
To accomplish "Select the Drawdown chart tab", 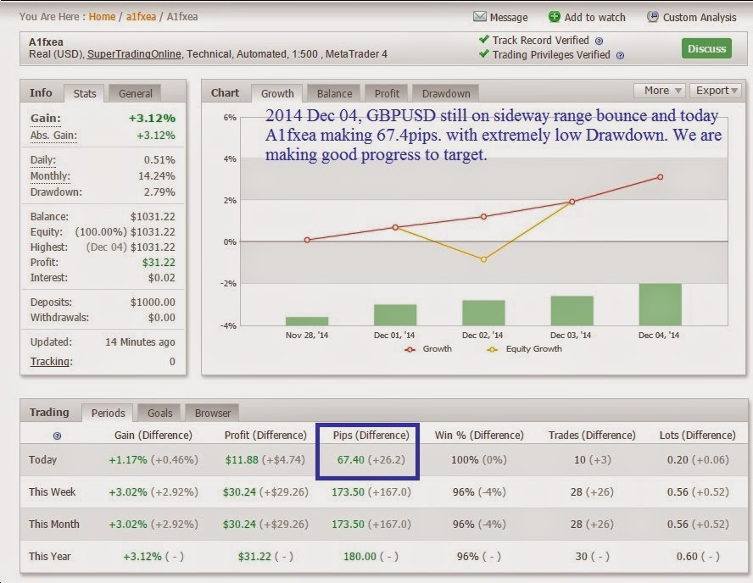I will coord(446,93).
